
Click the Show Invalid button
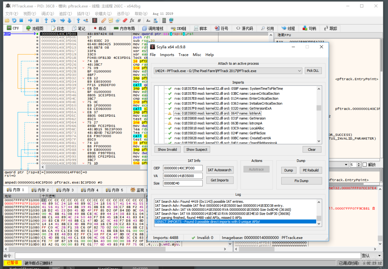pyautogui.click(x=167, y=149)
